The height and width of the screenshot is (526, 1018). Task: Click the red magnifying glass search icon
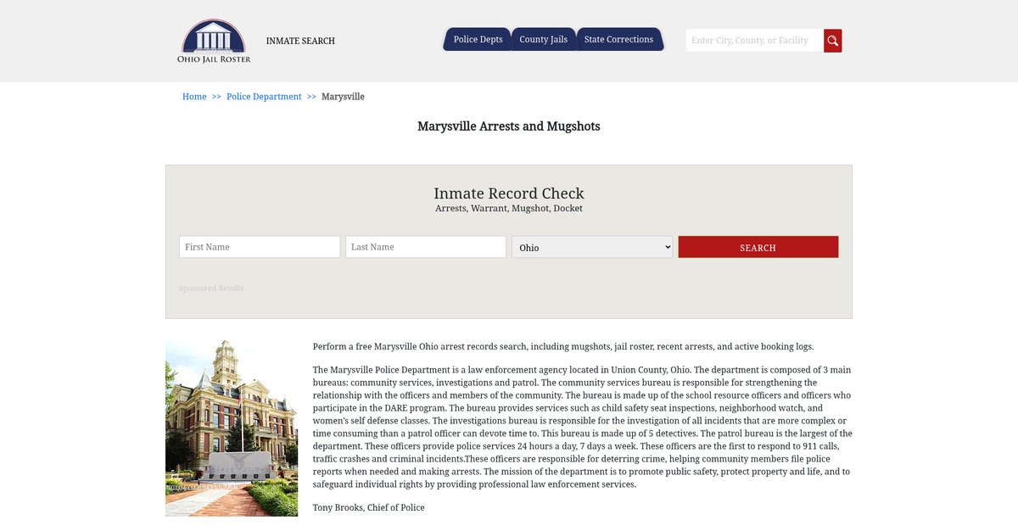coord(832,41)
